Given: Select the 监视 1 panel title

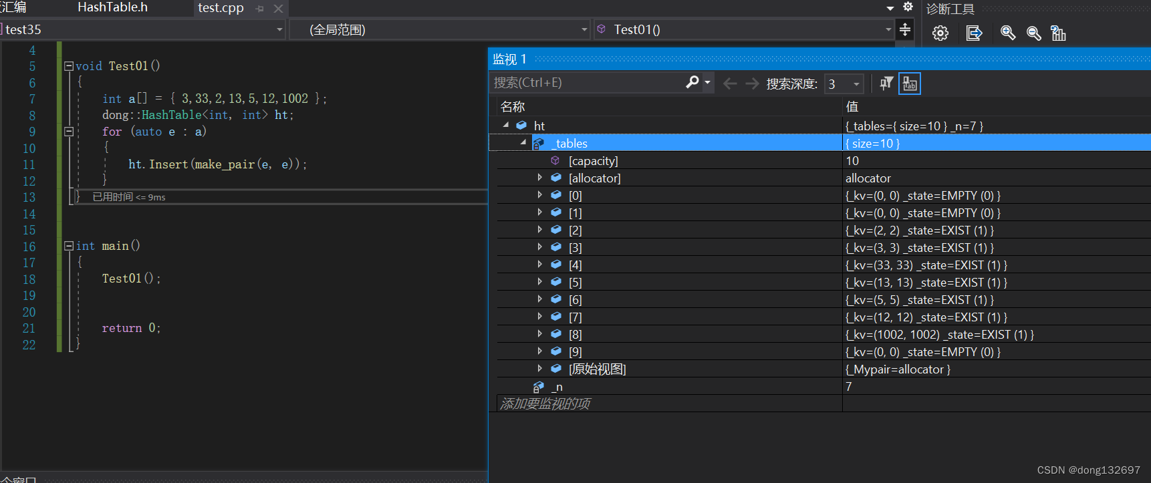Looking at the screenshot, I should (x=509, y=59).
